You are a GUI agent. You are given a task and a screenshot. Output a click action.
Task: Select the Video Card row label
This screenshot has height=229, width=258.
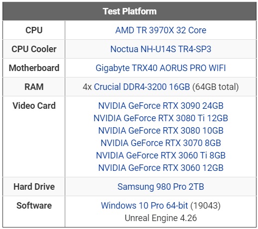[x=34, y=106]
